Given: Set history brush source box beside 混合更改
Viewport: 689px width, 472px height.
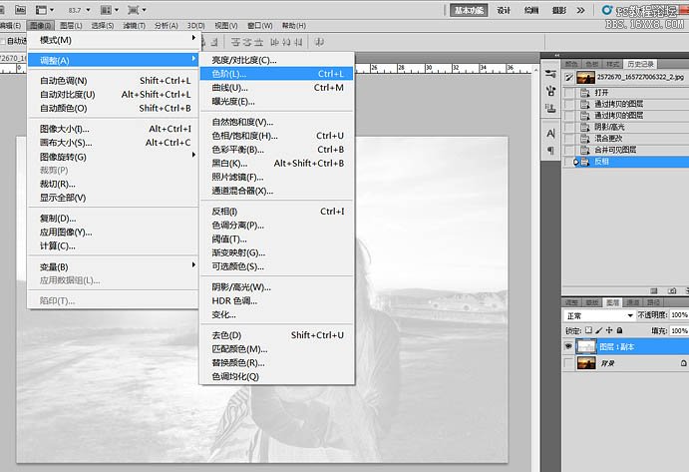Looking at the screenshot, I should (569, 138).
